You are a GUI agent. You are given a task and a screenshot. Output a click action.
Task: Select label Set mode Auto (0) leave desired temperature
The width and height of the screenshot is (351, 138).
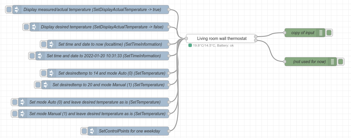(95, 102)
